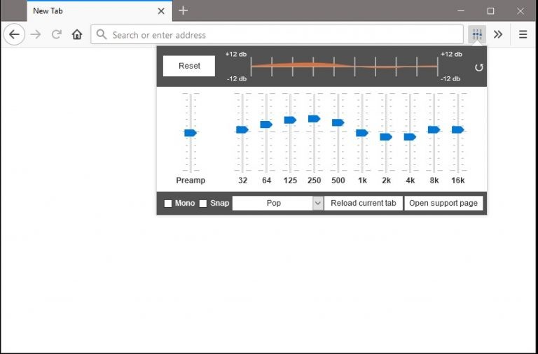Image resolution: width=538 pixels, height=354 pixels.
Task: Go back using the browser back arrow
Action: click(x=14, y=34)
